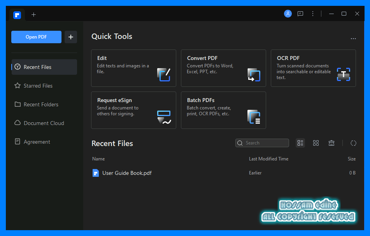Open Document Cloud in sidebar

point(44,123)
